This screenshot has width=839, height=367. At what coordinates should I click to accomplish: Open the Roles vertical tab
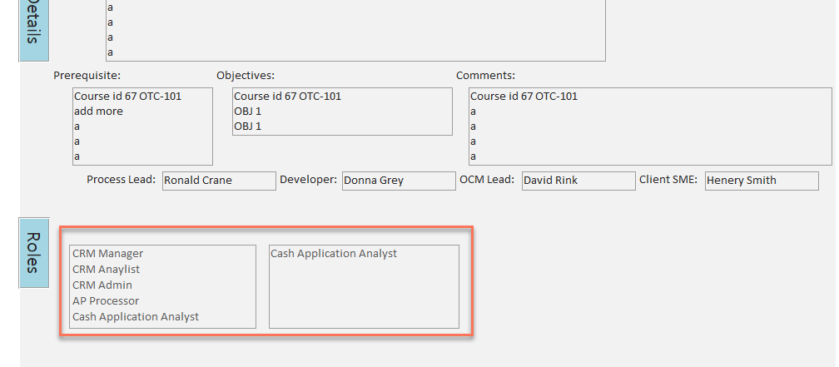[33, 252]
